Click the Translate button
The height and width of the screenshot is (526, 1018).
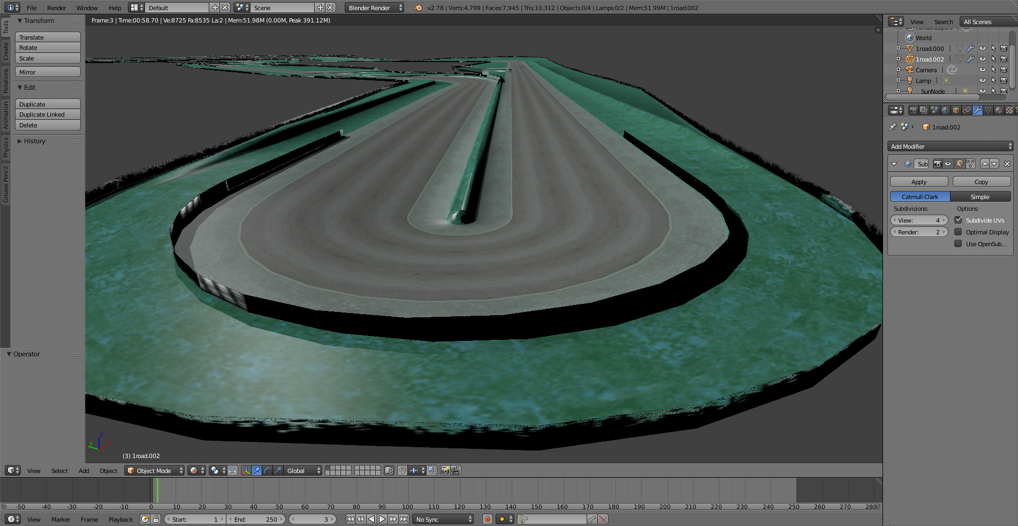[x=48, y=37]
